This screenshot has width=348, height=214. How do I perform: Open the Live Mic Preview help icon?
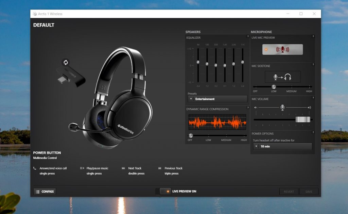point(313,36)
